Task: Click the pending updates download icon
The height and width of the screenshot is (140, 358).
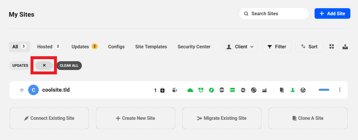Action: tap(163, 90)
